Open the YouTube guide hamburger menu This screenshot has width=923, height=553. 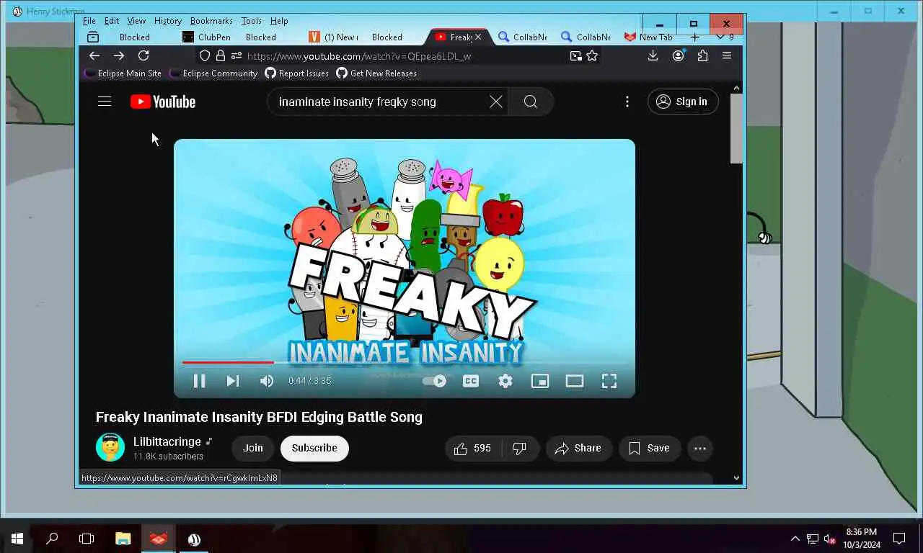click(x=105, y=102)
